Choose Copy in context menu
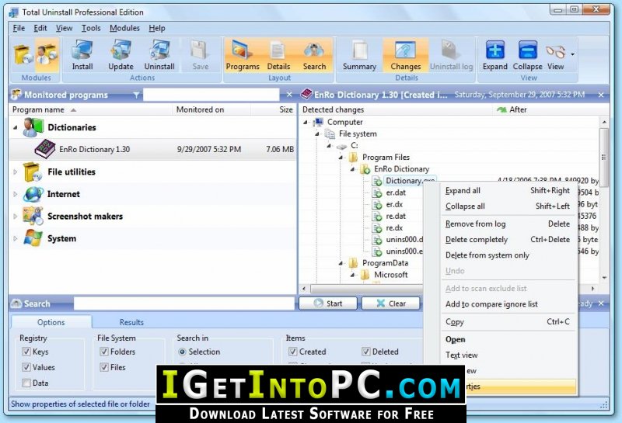The height and width of the screenshot is (423, 622). (x=508, y=321)
